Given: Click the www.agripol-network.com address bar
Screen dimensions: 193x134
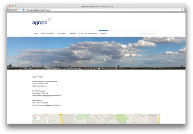Looking at the screenshot, I should point(101,10).
